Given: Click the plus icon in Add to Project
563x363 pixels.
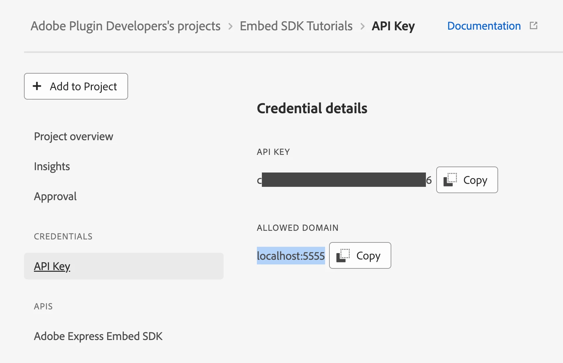Looking at the screenshot, I should (37, 86).
